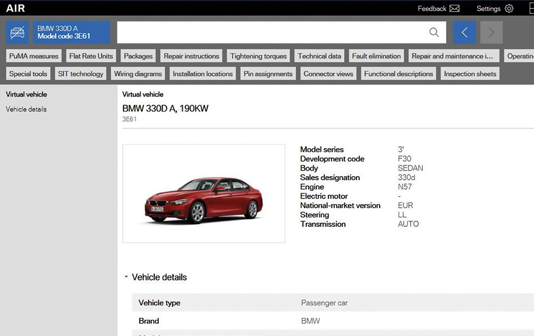
Task: Open the Inspection sheets tab
Action: 470,74
